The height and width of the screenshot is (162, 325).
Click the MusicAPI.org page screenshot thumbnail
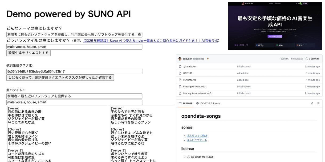click(x=275, y=26)
